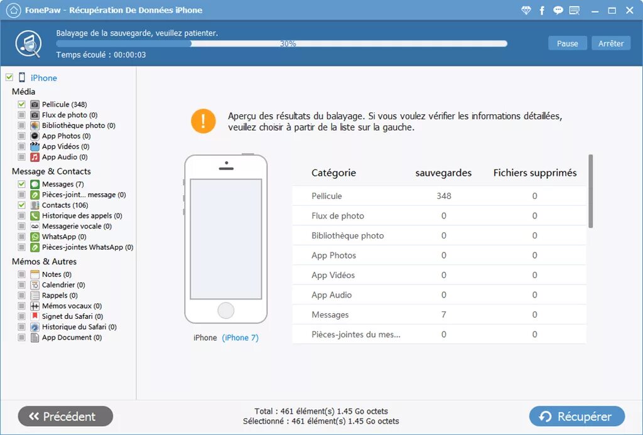Click the home icon in title bar
Image resolution: width=643 pixels, height=435 pixels.
14,10
